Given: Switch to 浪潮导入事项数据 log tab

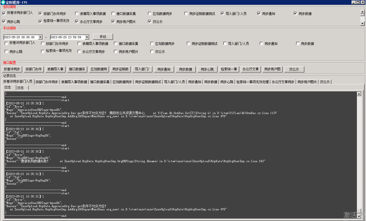Looking at the screenshot, I should pos(74,82).
